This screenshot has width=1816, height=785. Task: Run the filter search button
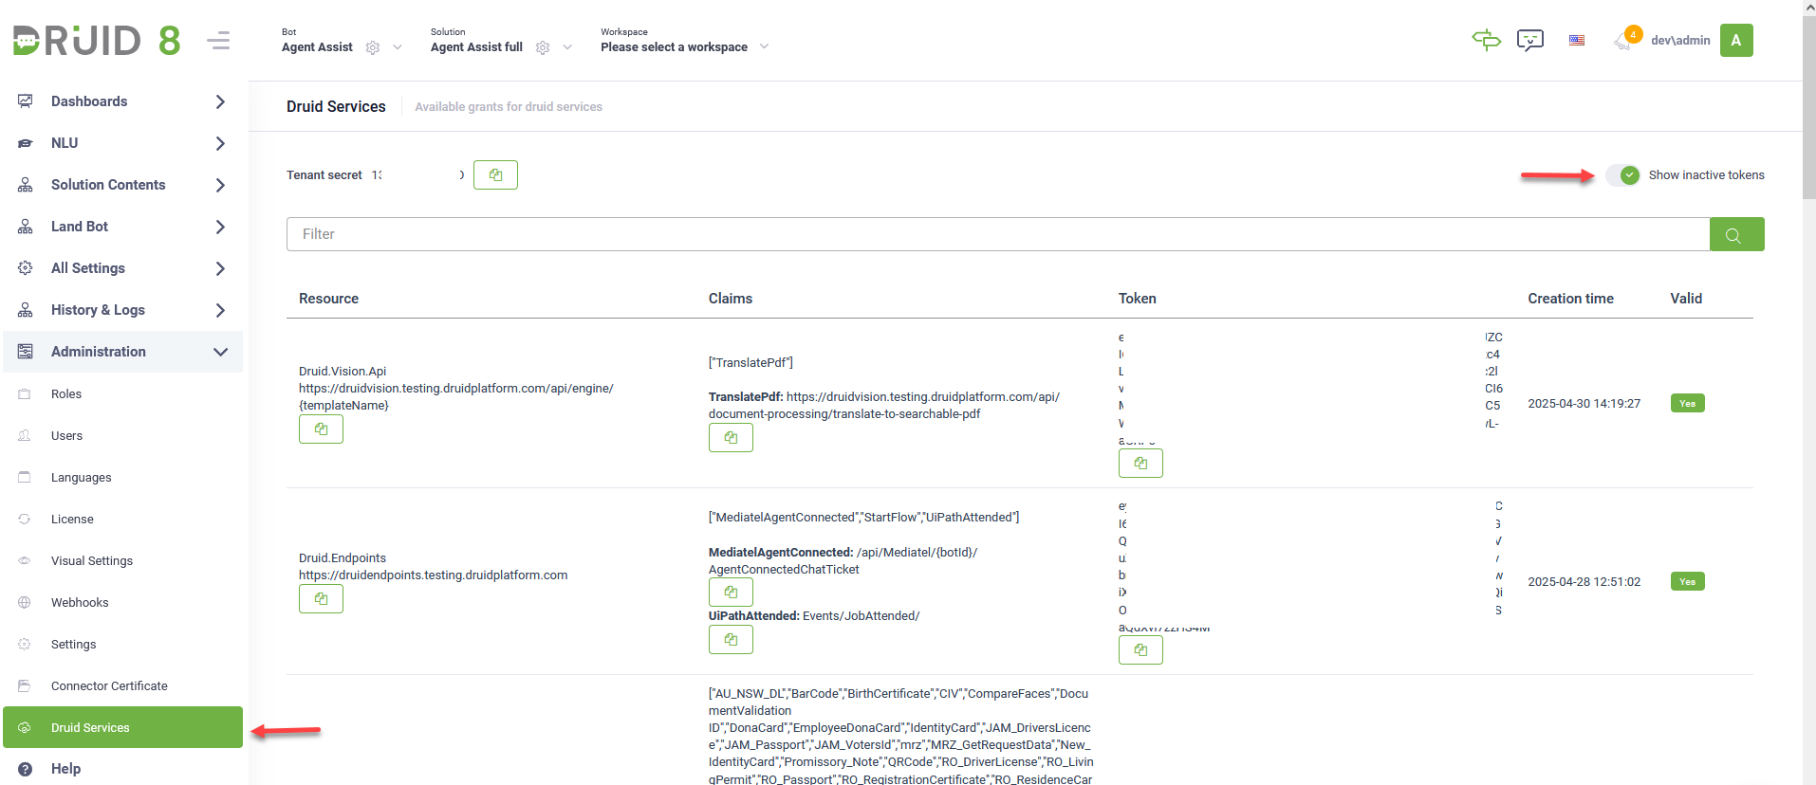[x=1736, y=234]
